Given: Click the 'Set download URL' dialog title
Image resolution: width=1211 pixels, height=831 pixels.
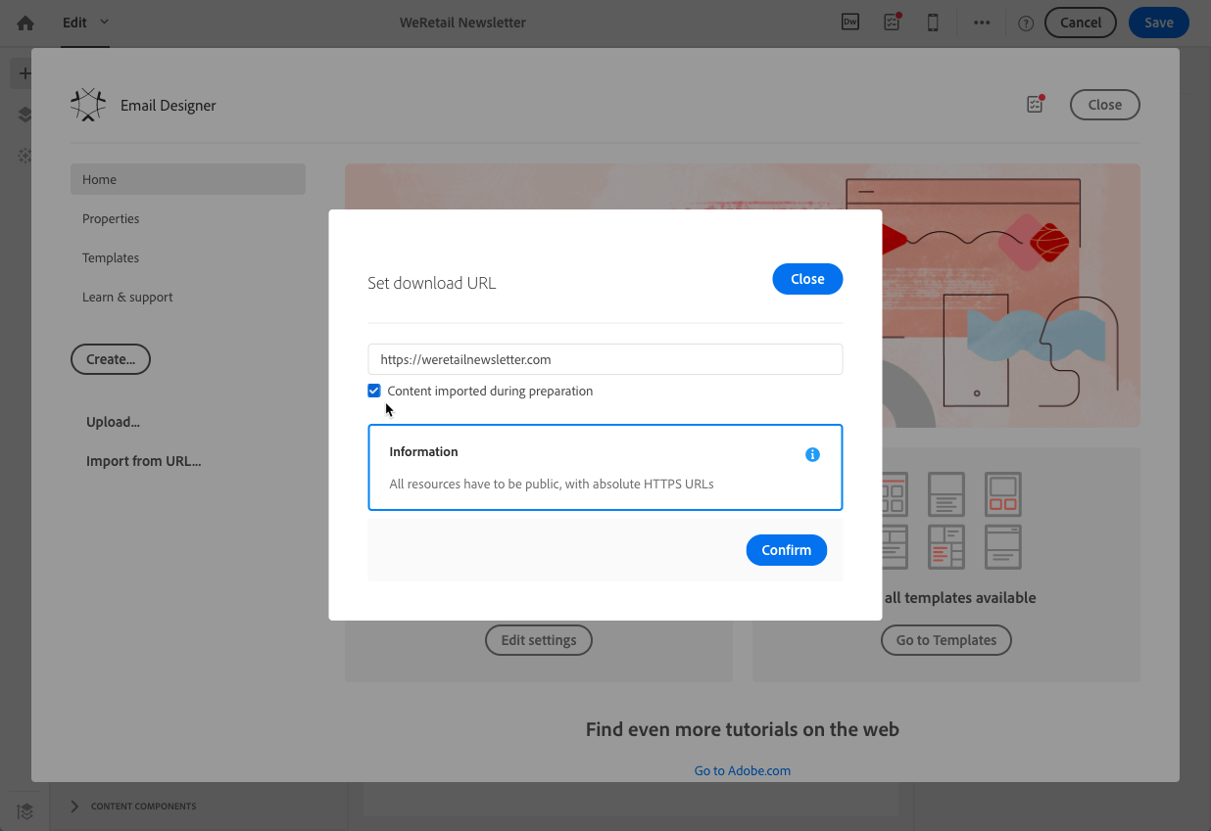Looking at the screenshot, I should point(432,283).
